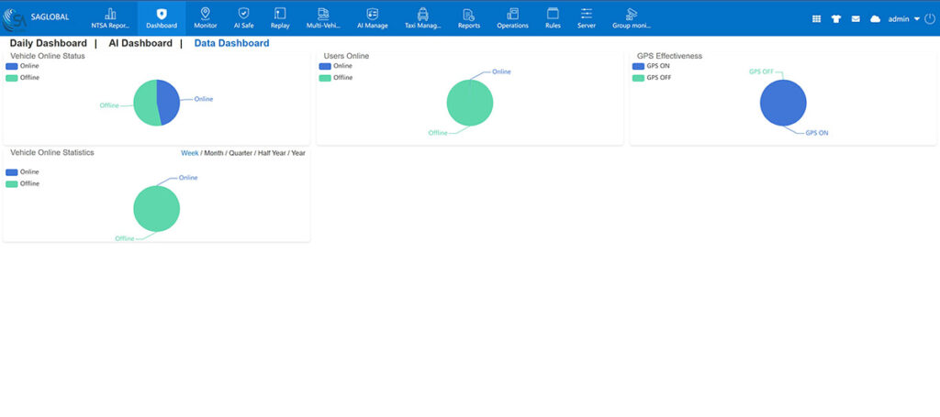This screenshot has height=417, width=940.
Task: Click 'Offline' label beside Users Online pie
Action: tap(438, 133)
